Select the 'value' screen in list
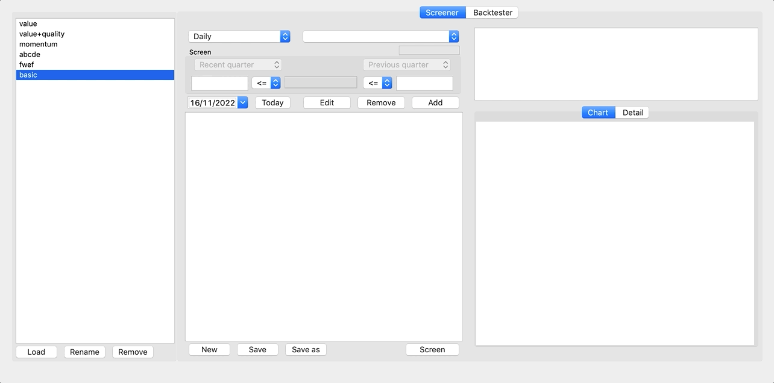 pyautogui.click(x=95, y=24)
